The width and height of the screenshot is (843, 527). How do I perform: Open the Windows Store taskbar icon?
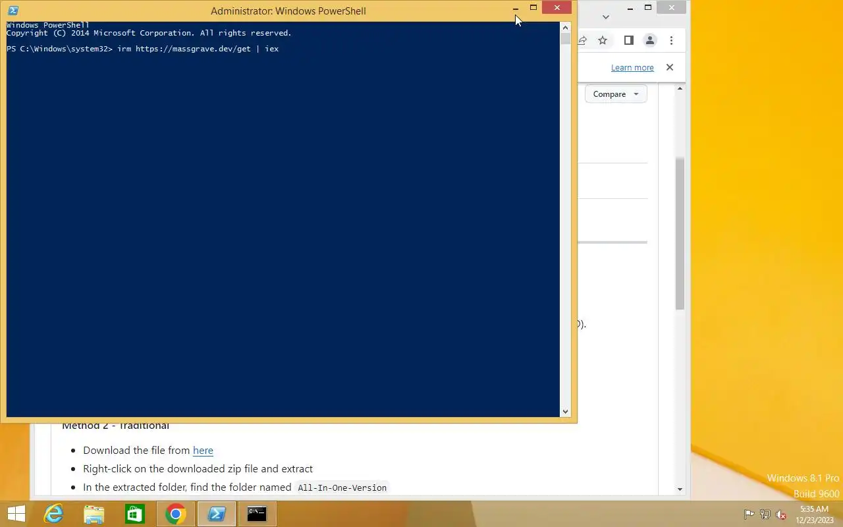coord(134,514)
